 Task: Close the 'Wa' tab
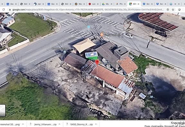pos(84,4)
